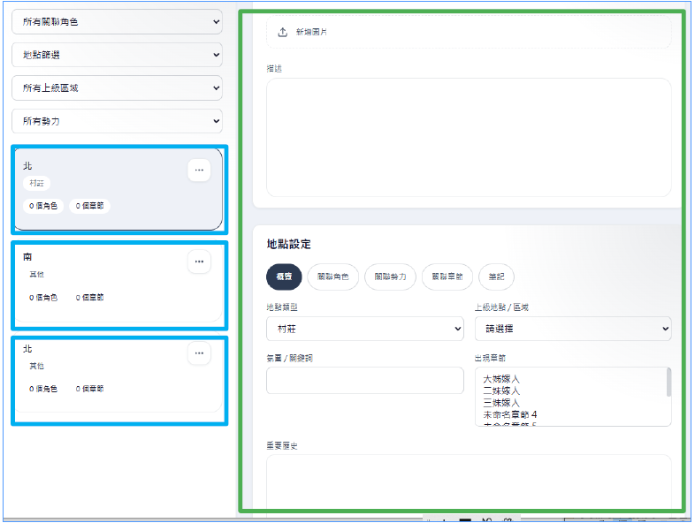The height and width of the screenshot is (523, 695).
Task: Open the 地點篩選 dropdown
Action: (x=117, y=55)
